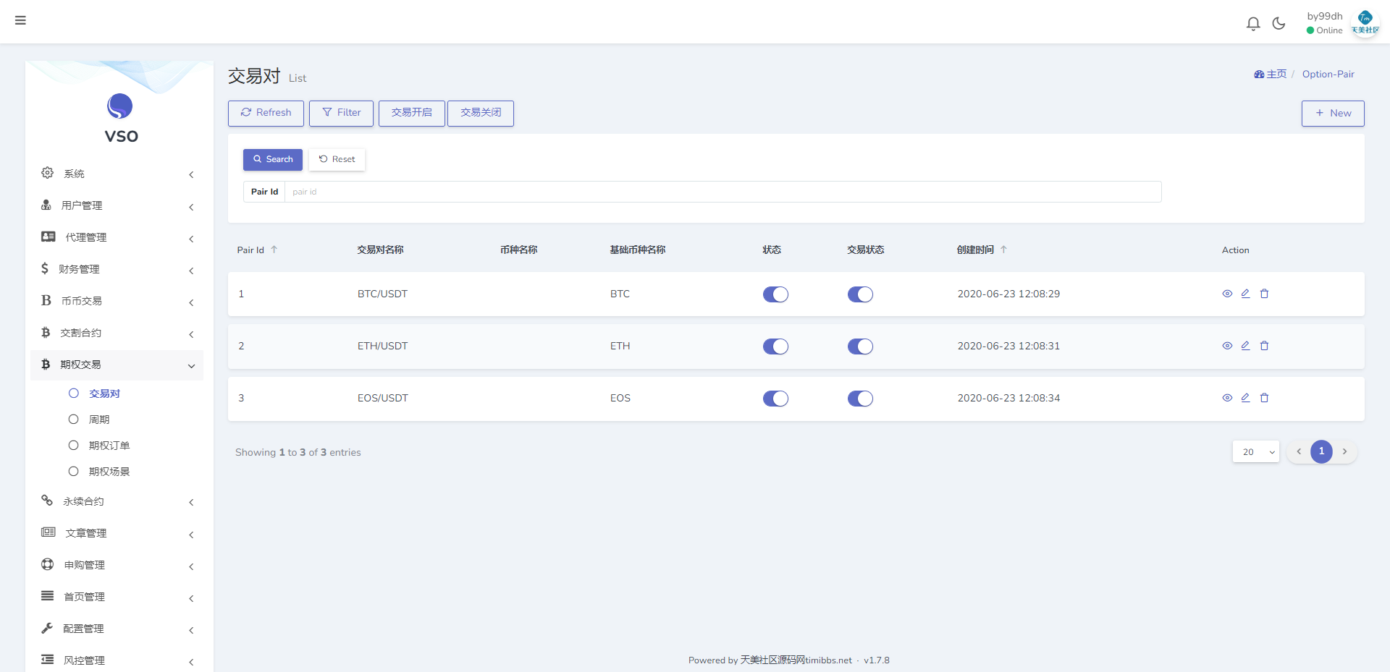The image size is (1390, 672).
Task: Click the 永续合约 link icon
Action: point(47,501)
